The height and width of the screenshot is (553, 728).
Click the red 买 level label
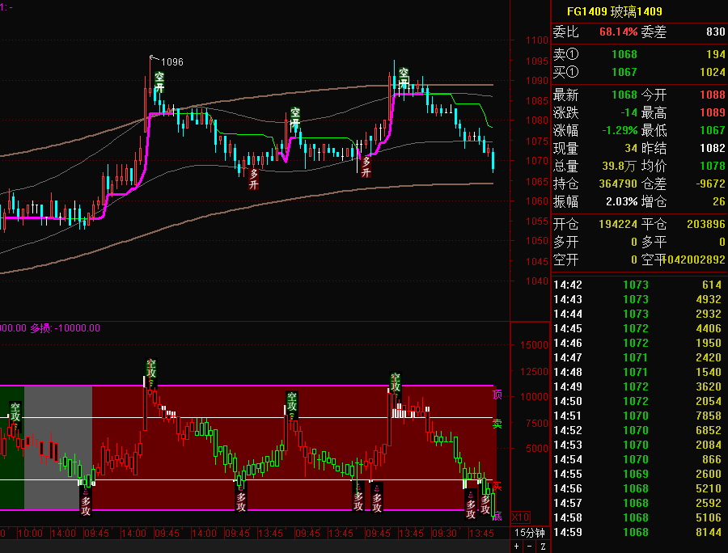tap(497, 486)
